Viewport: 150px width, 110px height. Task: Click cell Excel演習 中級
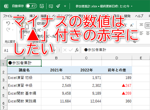pos(24,86)
